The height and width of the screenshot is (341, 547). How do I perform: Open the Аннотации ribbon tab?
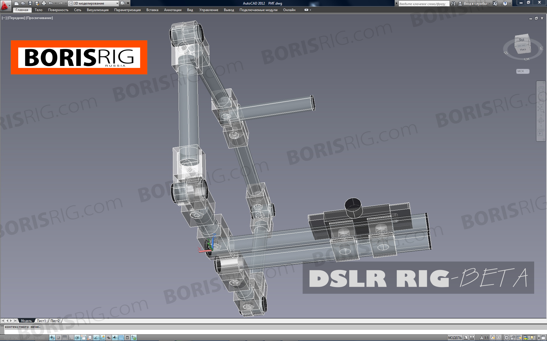[x=173, y=10]
